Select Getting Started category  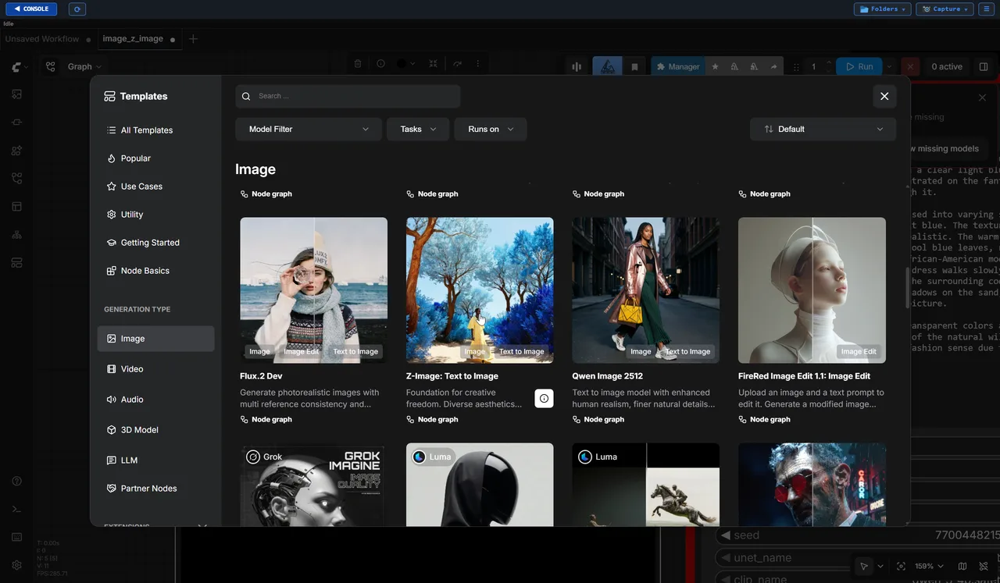155,243
